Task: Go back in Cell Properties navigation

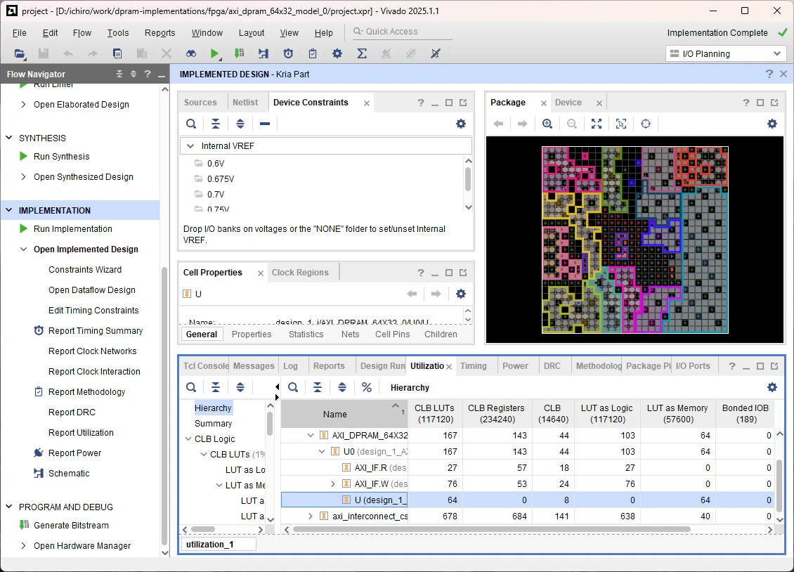Action: (412, 294)
